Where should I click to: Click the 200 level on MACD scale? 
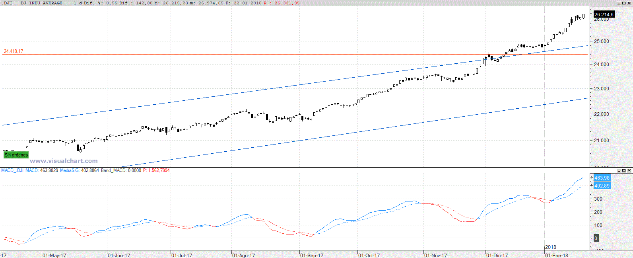click(x=598, y=212)
